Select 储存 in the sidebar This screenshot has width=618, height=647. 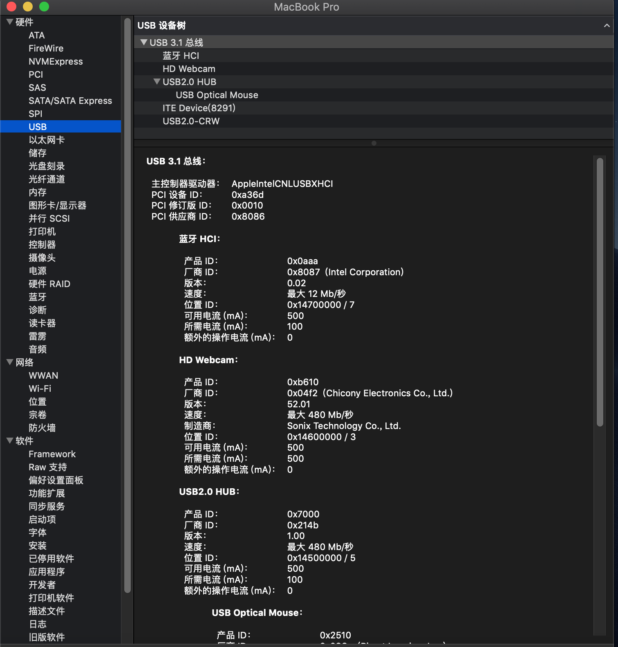click(38, 153)
